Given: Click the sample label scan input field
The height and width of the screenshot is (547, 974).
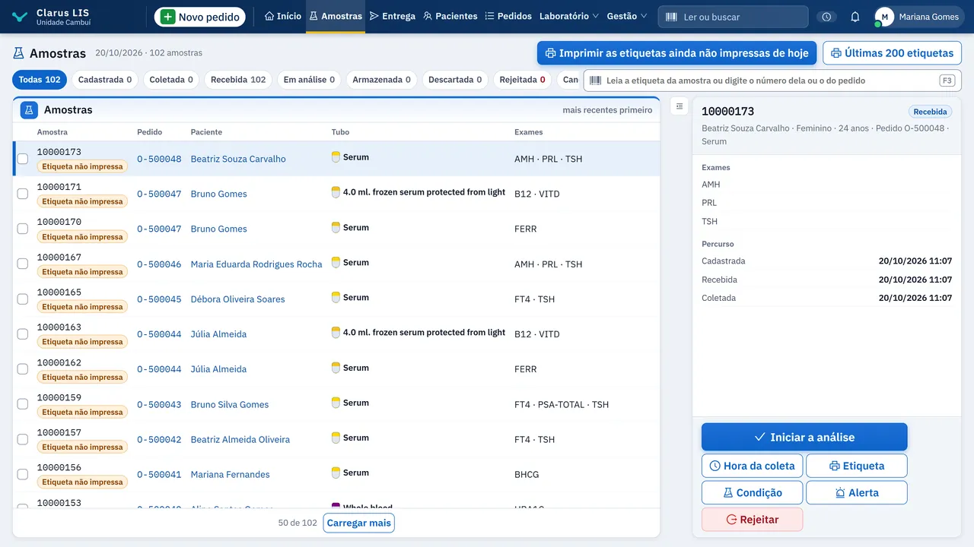Looking at the screenshot, I should click(x=772, y=81).
